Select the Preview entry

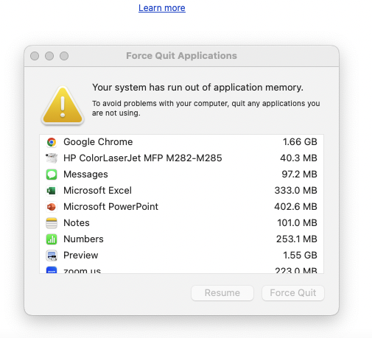click(81, 256)
